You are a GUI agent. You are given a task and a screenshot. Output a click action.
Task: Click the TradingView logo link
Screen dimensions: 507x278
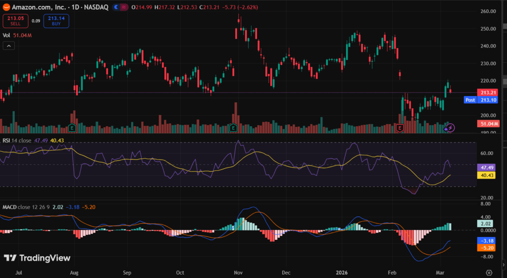37,258
